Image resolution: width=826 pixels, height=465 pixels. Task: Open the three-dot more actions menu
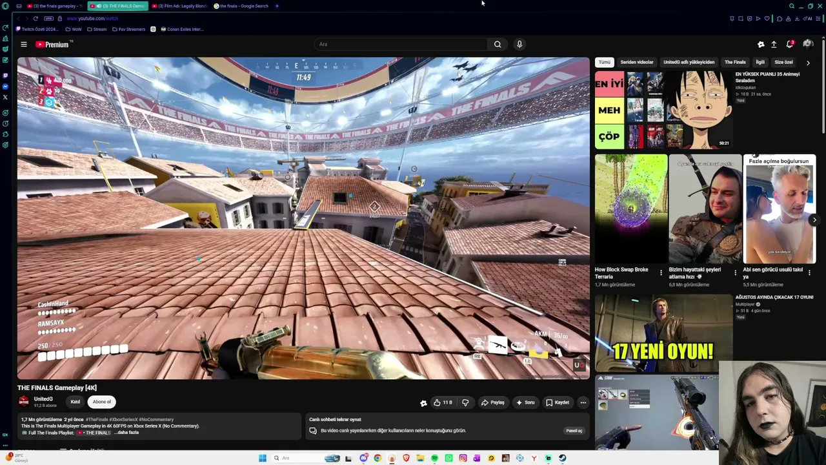tap(583, 402)
